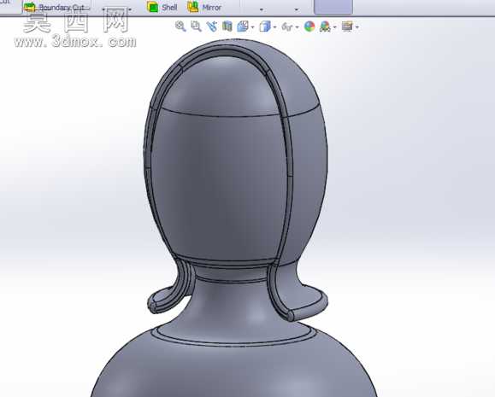Open the ribbon dropdown arrow beside the highlighted button
This screenshot has height=397, width=495.
[x=296, y=9]
